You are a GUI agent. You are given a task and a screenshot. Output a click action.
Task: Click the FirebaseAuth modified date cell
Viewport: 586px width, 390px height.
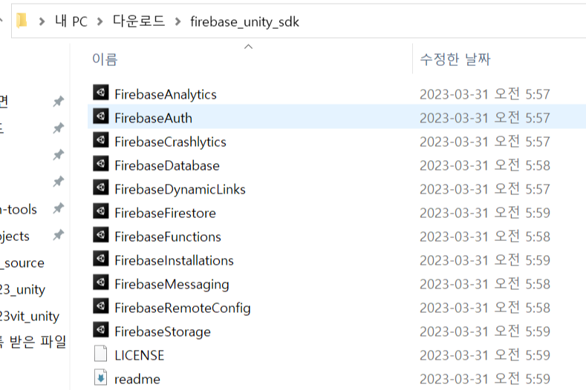pos(485,118)
